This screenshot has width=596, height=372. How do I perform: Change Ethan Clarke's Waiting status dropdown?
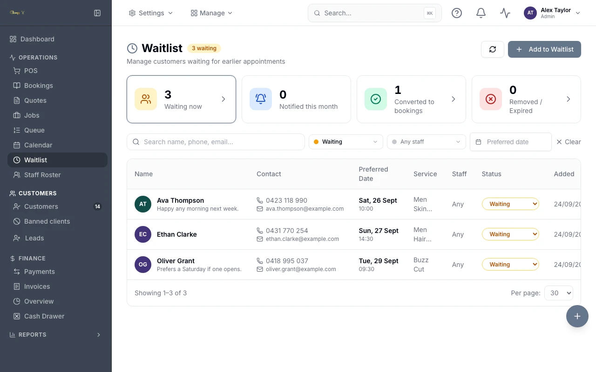pos(510,234)
